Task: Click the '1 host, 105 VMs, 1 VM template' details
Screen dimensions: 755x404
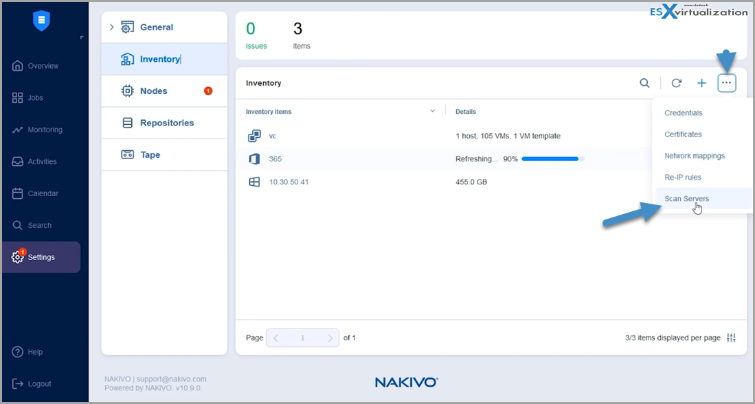Action: [508, 136]
